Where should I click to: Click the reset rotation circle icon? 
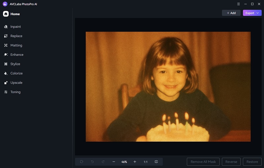pos(82,162)
